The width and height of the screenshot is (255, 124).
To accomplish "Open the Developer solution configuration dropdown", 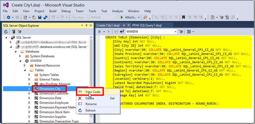I will click(x=86, y=17).
